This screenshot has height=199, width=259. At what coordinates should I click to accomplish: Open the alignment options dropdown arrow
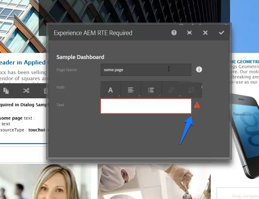click(x=140, y=96)
